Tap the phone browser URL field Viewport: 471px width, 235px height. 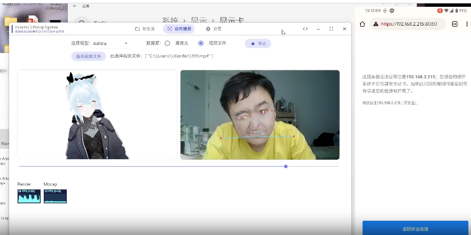408,24
